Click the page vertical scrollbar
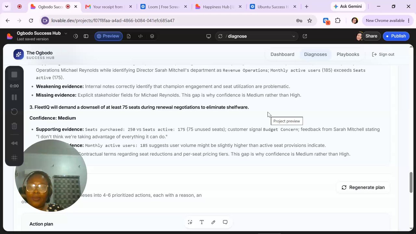Image resolution: width=416 pixels, height=234 pixels. [411, 183]
